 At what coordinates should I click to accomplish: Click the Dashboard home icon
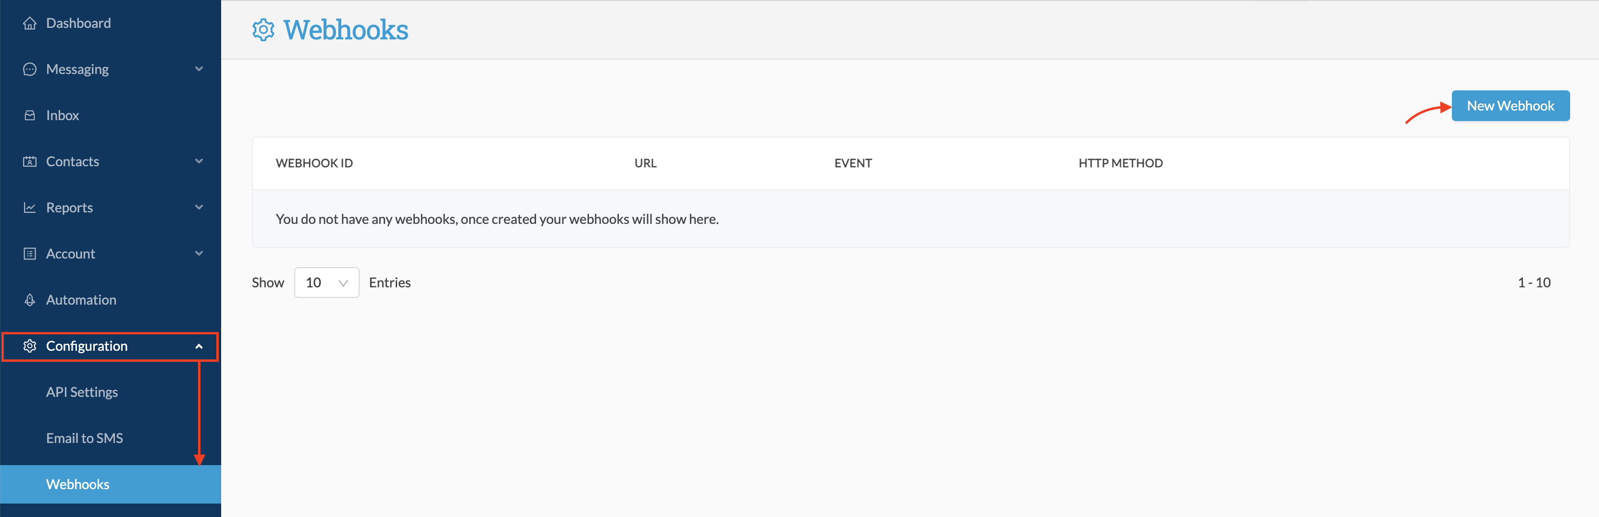tap(30, 23)
